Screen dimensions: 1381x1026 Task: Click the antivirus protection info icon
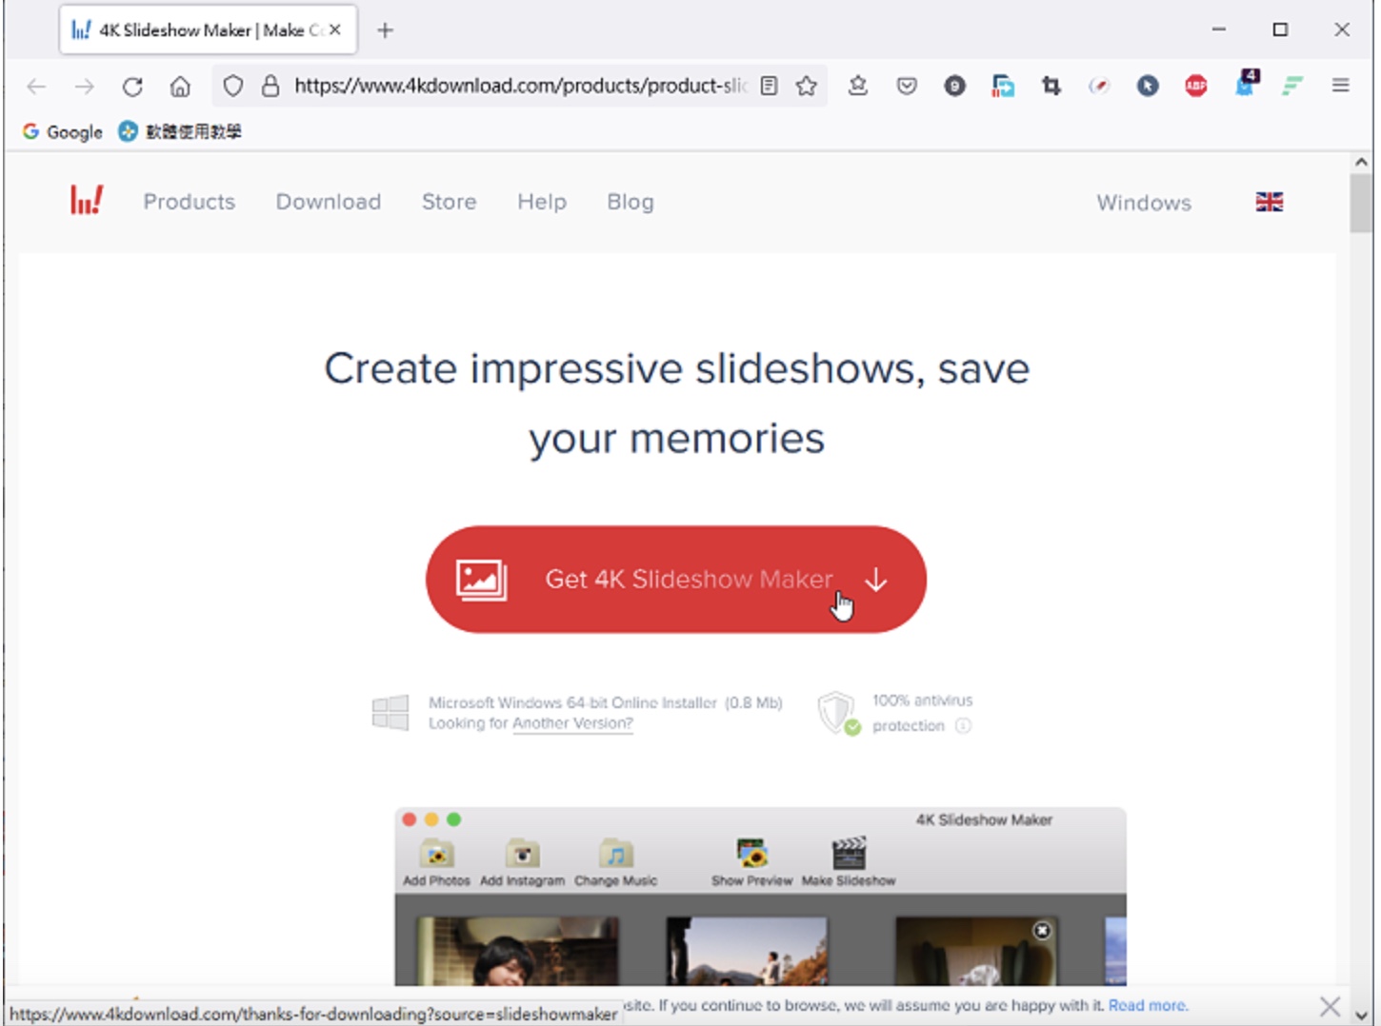point(963,725)
